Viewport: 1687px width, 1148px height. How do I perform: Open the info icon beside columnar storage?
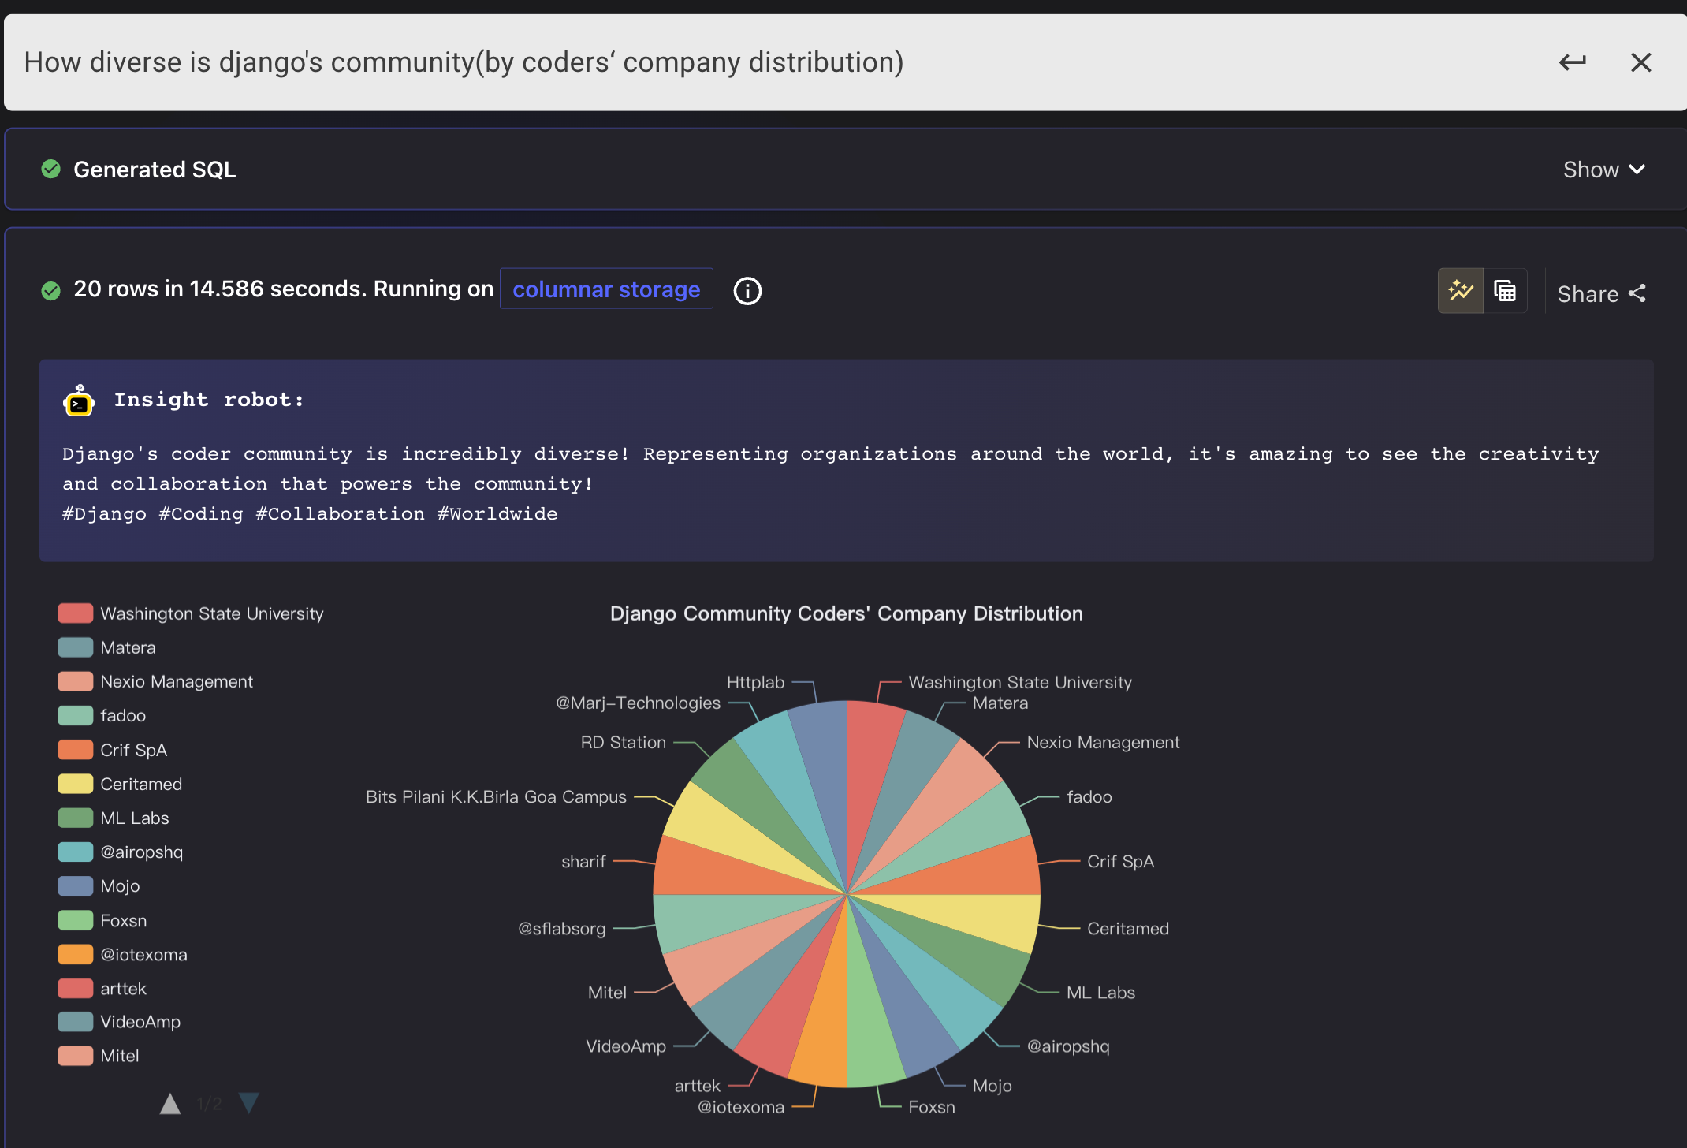[x=747, y=291]
